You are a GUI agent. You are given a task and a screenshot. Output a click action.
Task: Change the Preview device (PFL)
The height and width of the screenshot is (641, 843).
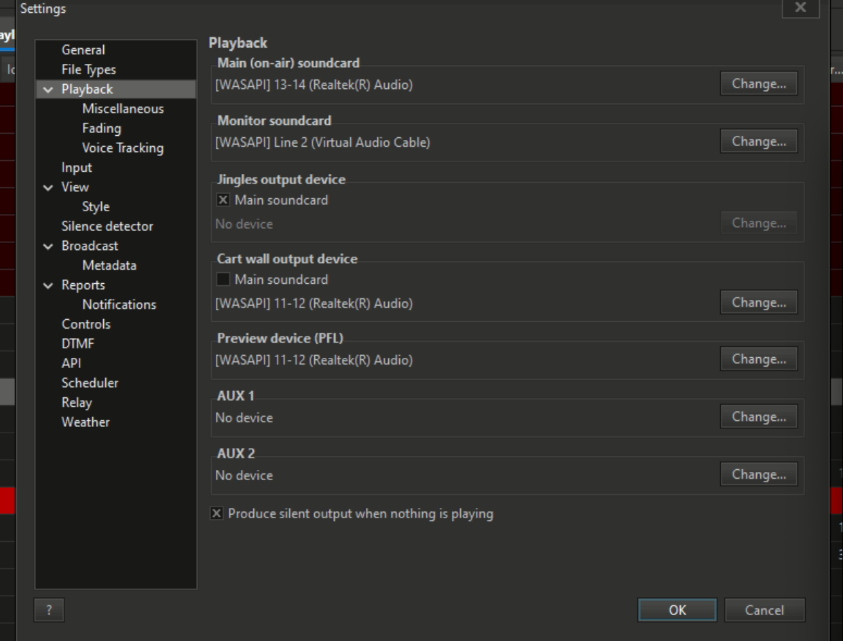coord(759,359)
